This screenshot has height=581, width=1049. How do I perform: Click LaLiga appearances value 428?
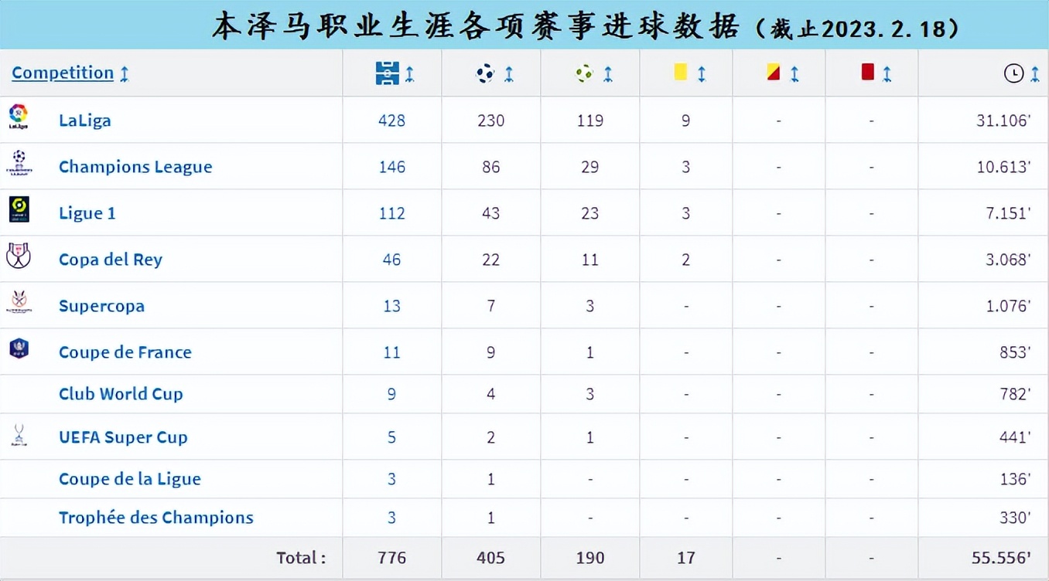point(392,121)
